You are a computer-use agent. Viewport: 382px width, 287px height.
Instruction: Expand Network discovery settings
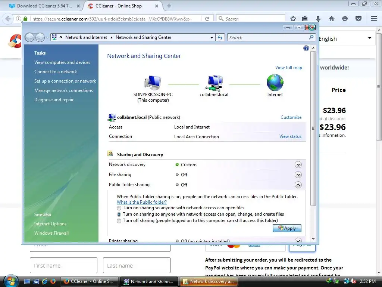298,165
